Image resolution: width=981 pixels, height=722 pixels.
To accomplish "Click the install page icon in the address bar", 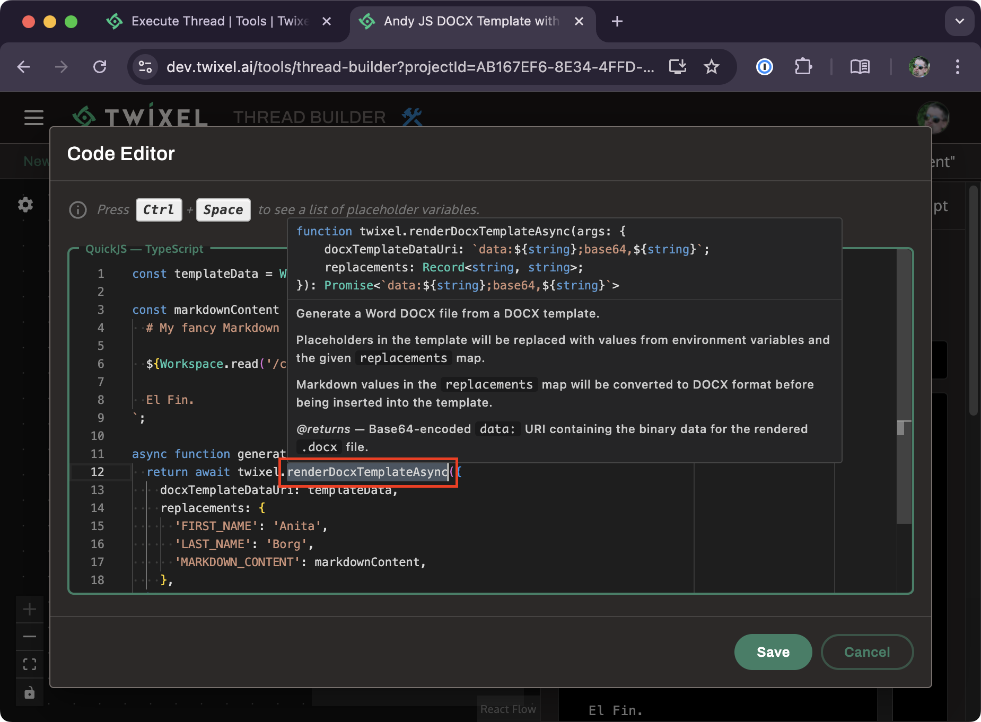I will [x=678, y=67].
